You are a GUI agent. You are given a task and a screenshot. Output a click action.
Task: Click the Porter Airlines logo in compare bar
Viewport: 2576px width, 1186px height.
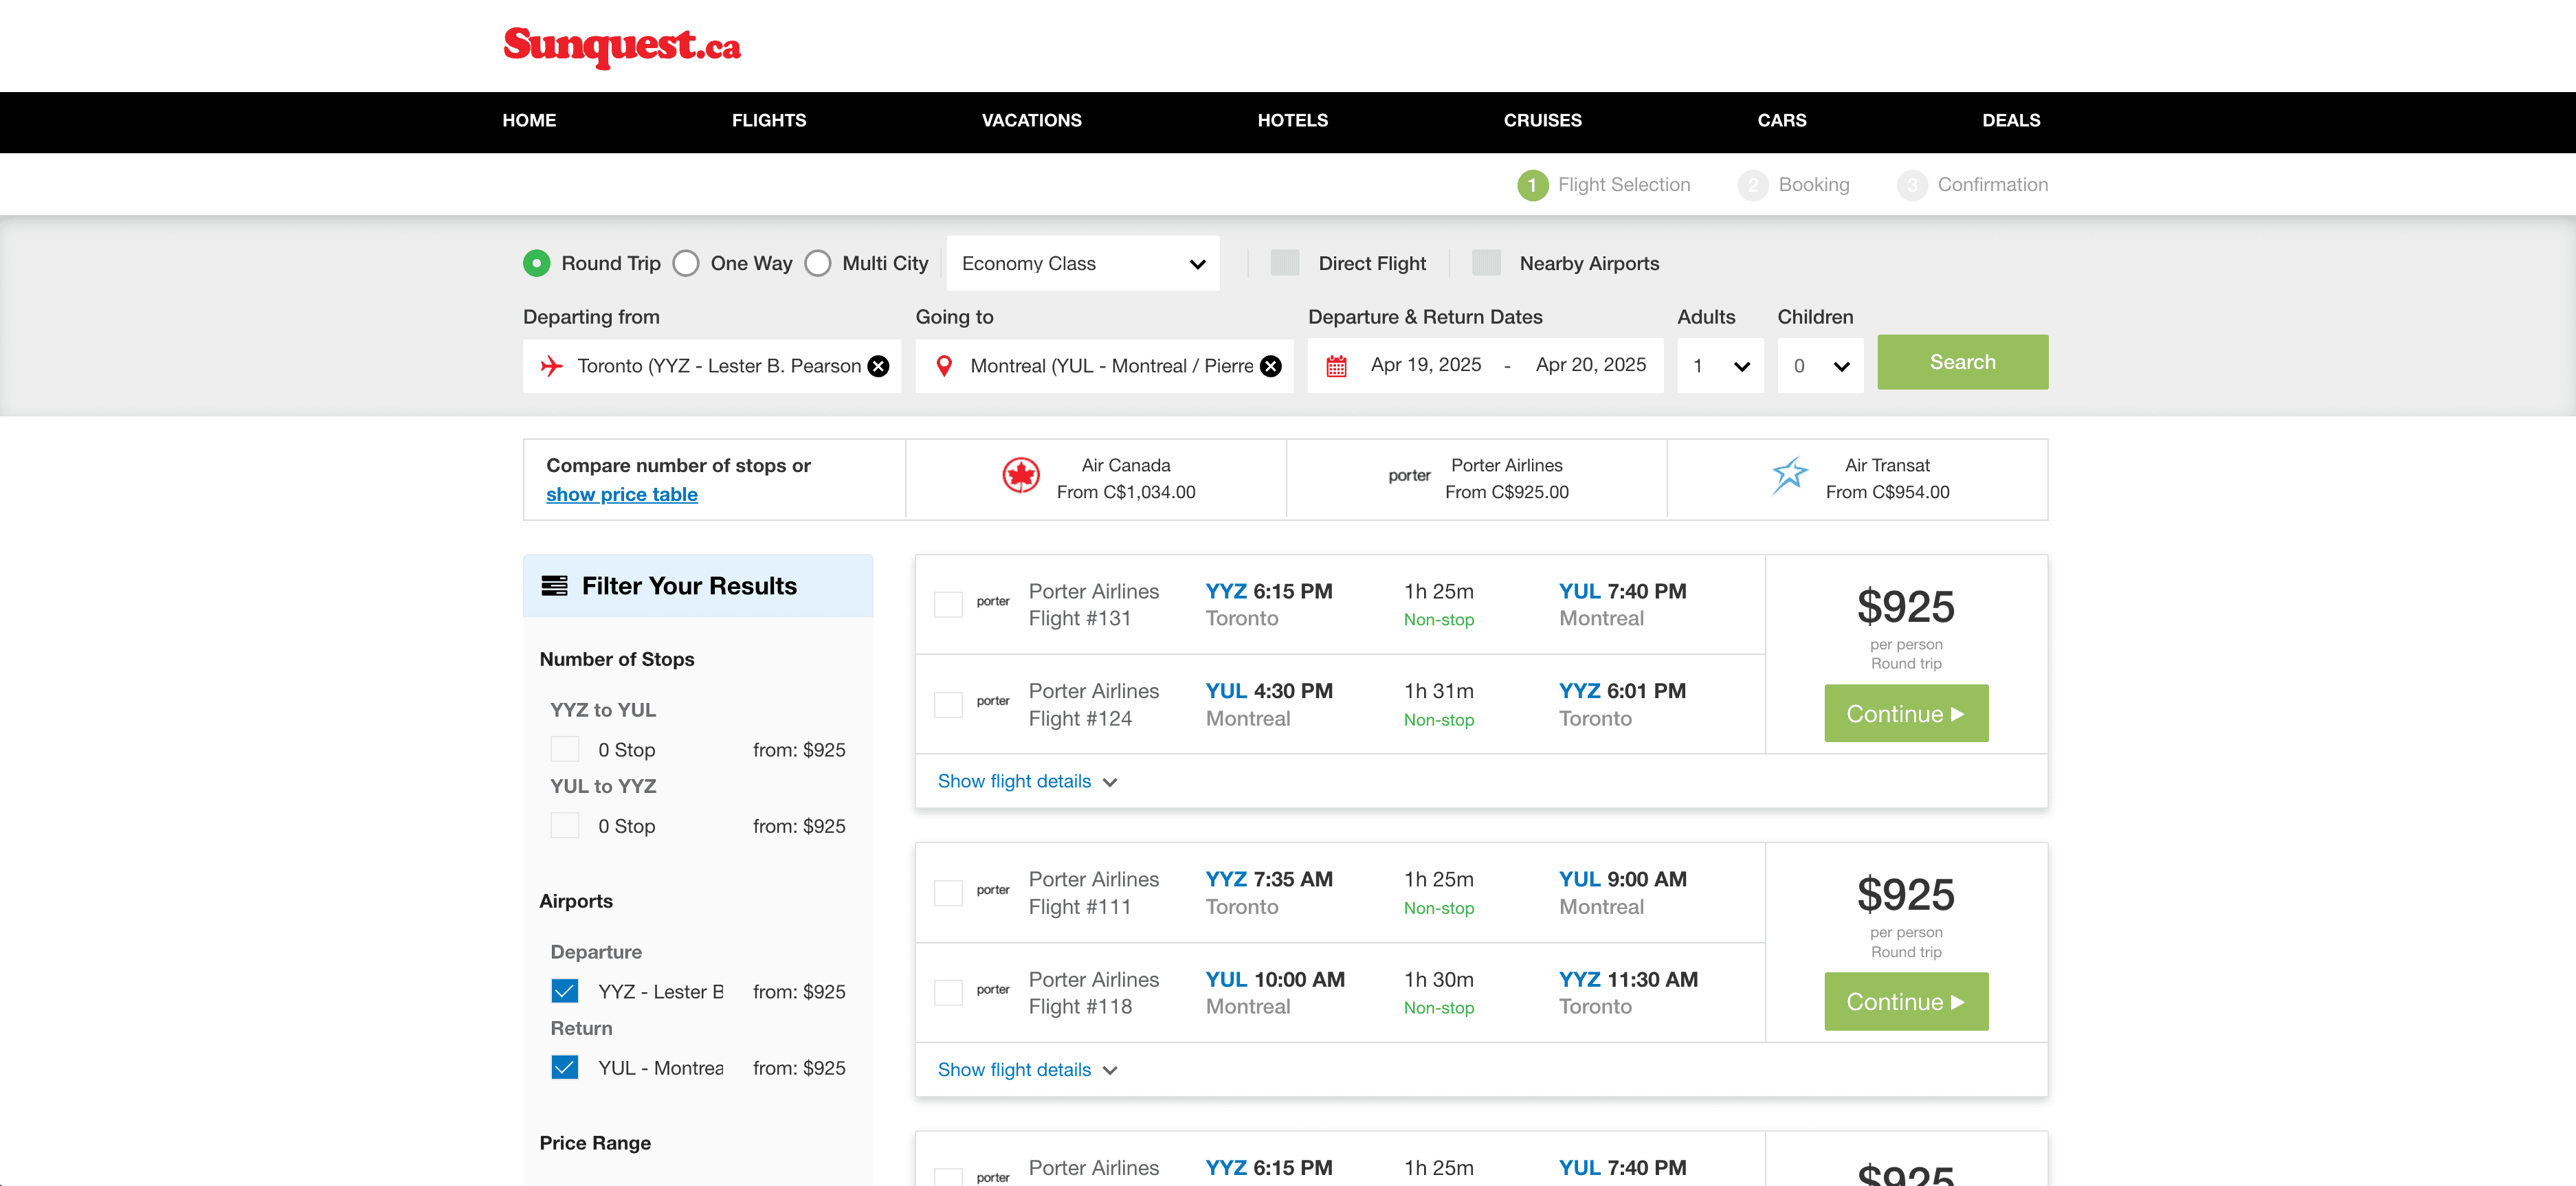1408,476
